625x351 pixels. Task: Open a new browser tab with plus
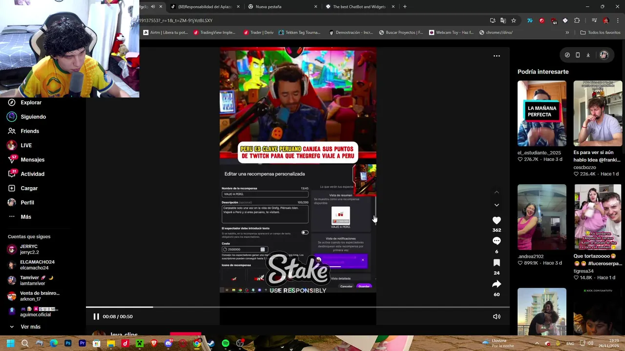(405, 7)
